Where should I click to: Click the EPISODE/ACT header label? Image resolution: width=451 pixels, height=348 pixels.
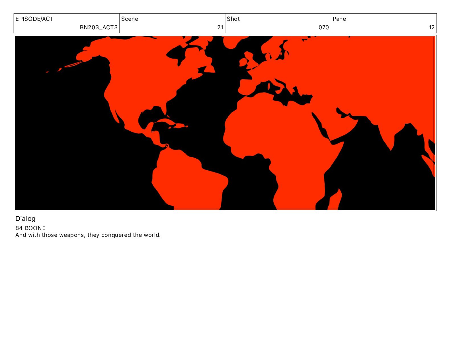pos(34,19)
